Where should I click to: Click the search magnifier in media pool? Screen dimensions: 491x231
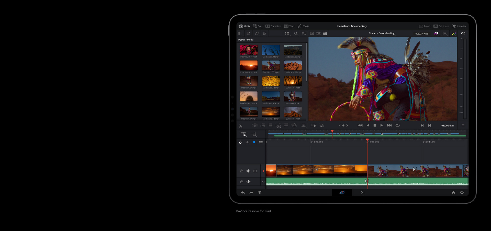[x=296, y=33]
